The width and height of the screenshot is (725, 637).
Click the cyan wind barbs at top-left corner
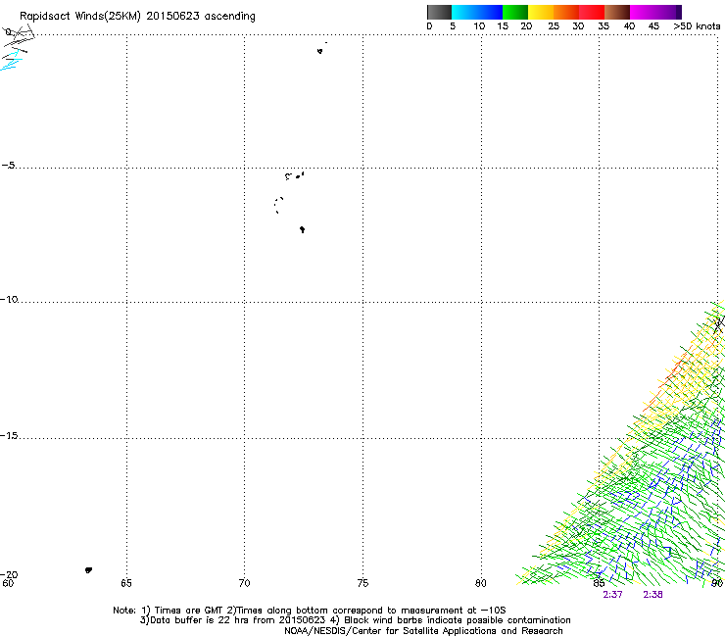pyautogui.click(x=11, y=62)
